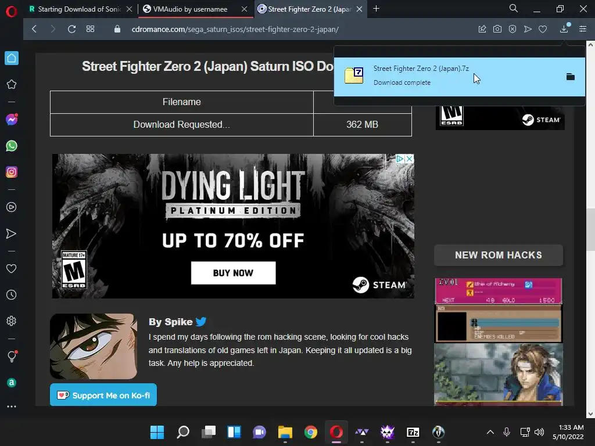595x446 pixels.
Task: Launch WhatsApp from the Opera sidebar
Action: [x=12, y=146]
